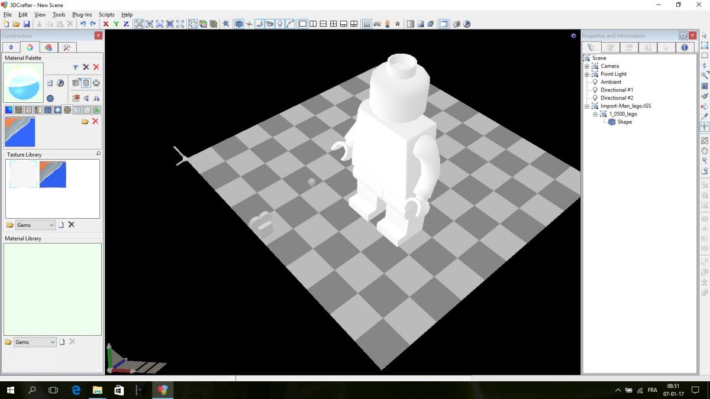Open the View menu
710x399 pixels.
[x=40, y=14]
